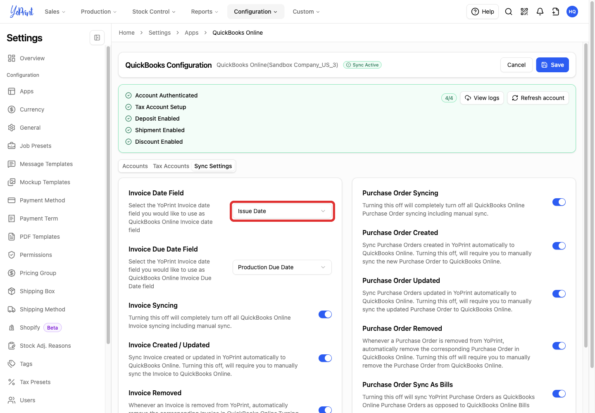Click the Save button
595x413 pixels.
tap(552, 65)
